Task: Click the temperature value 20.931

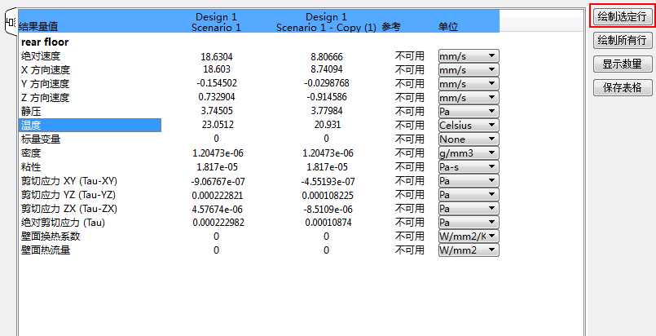Action: point(327,125)
